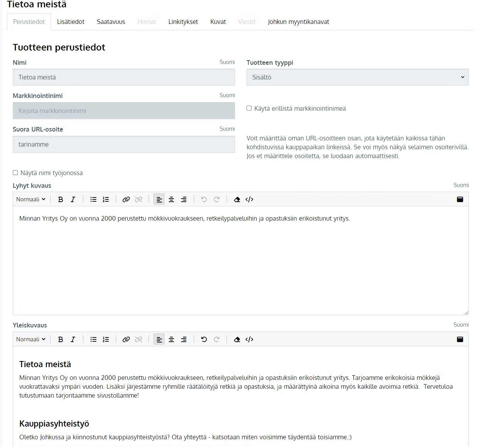Image resolution: width=477 pixels, height=447 pixels.
Task: Undo last change in Yleiskuvaus editor
Action: (x=204, y=339)
